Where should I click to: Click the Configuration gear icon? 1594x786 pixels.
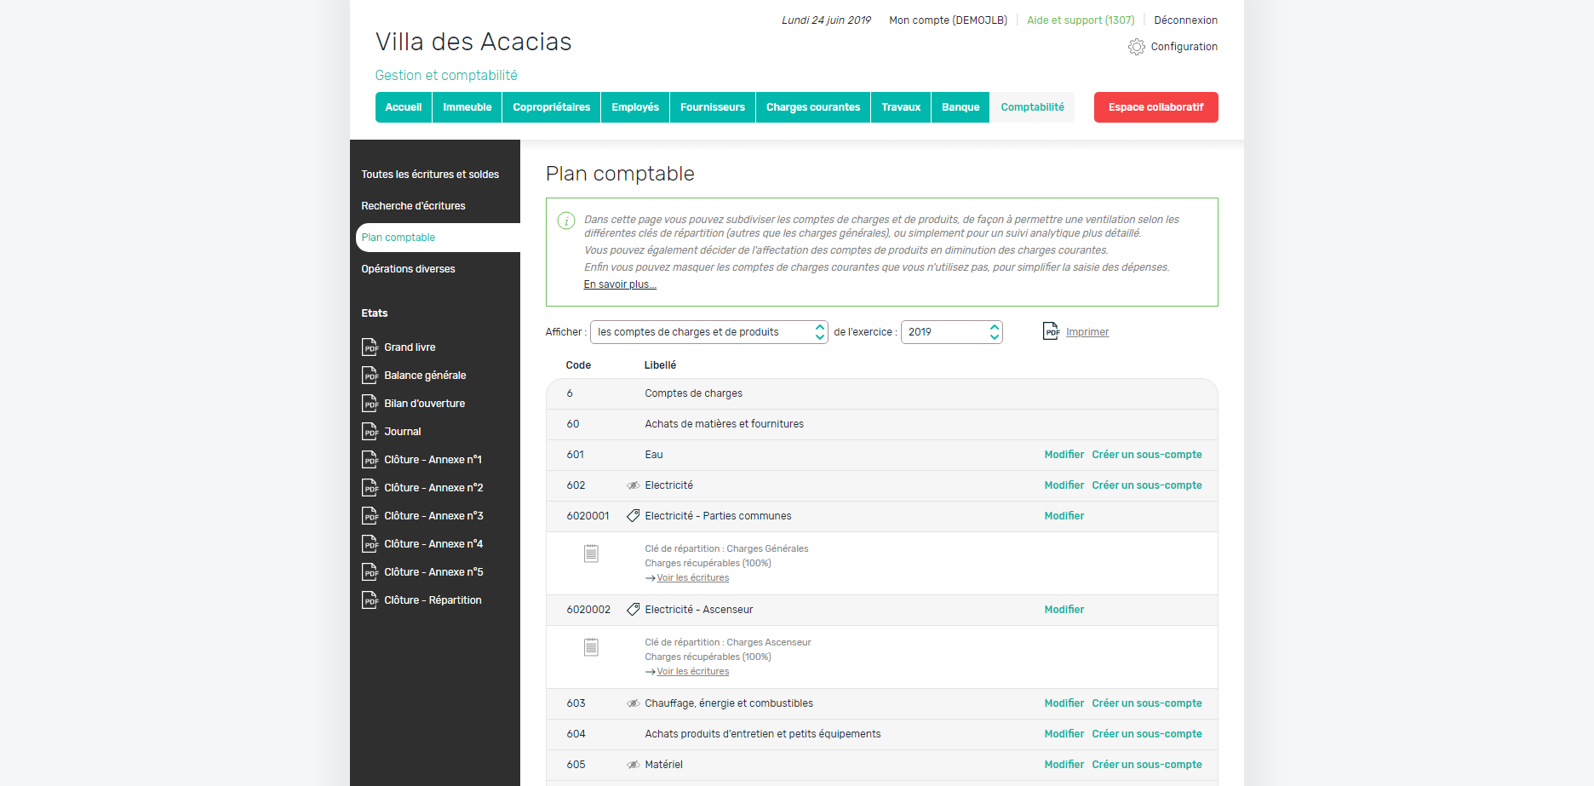[1136, 47]
